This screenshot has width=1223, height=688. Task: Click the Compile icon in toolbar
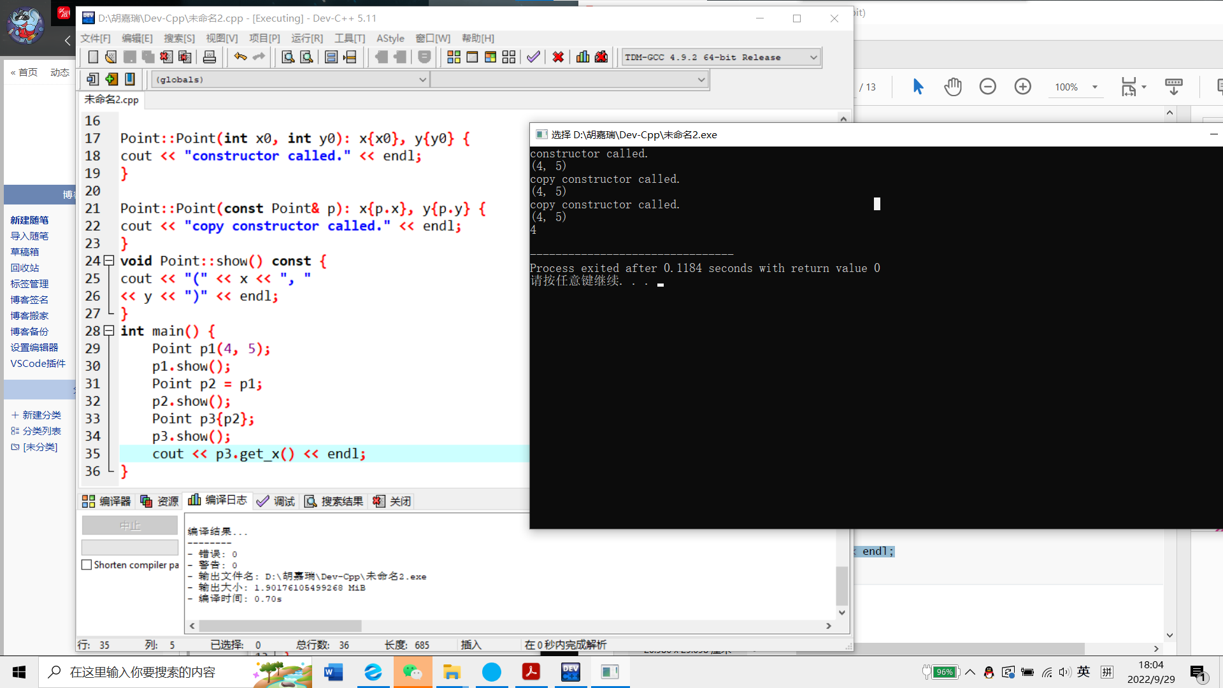click(x=454, y=57)
